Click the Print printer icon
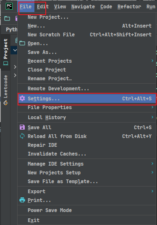The height and width of the screenshot is (225, 157). point(22,200)
